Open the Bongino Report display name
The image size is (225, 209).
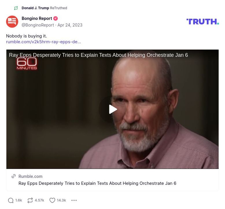37,18
